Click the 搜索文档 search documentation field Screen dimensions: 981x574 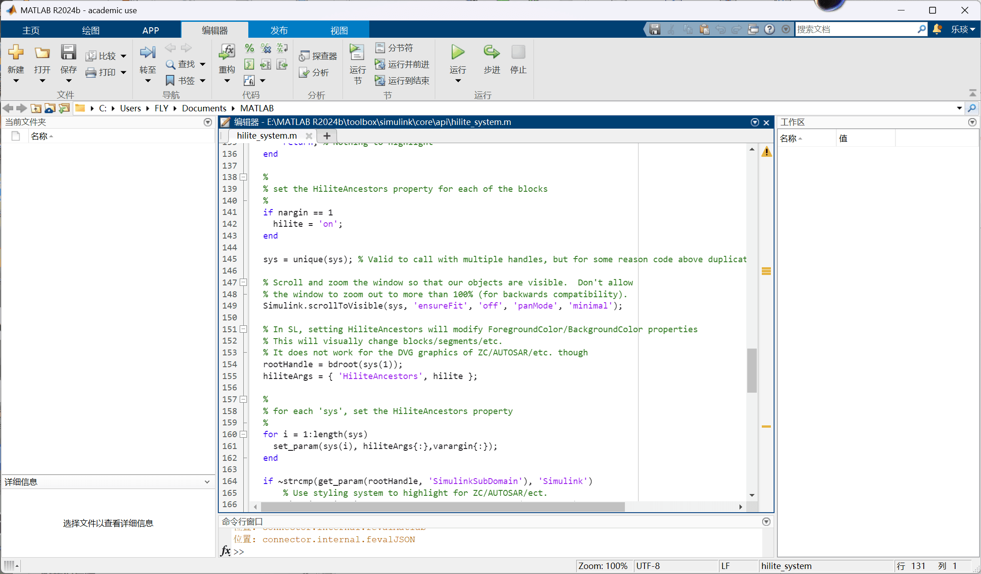coord(856,30)
